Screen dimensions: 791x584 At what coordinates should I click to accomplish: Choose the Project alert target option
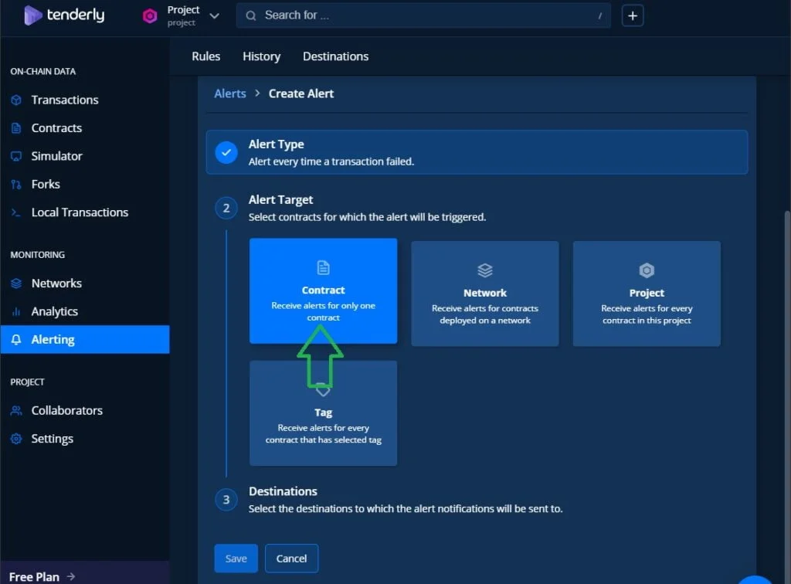[x=647, y=294]
